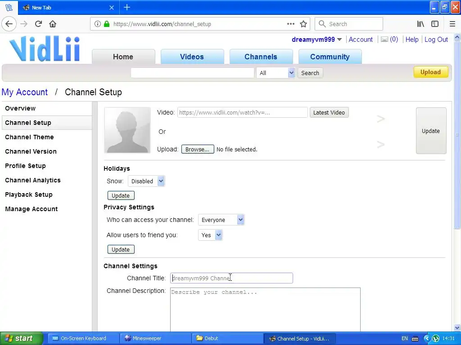Image resolution: width=461 pixels, height=345 pixels.
Task: Open Channel Analytics in the sidebar
Action: pyautogui.click(x=47, y=180)
